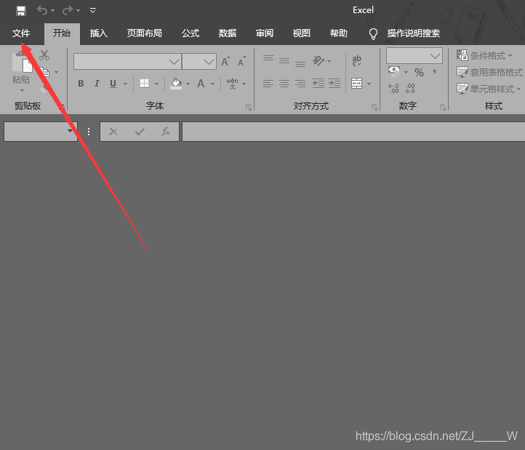Click the Comma Style icon

tap(434, 72)
